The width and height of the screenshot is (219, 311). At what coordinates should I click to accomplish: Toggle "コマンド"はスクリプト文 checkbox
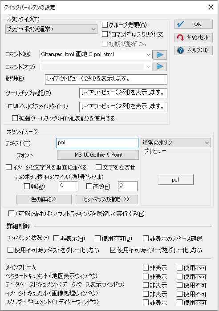[105, 34]
